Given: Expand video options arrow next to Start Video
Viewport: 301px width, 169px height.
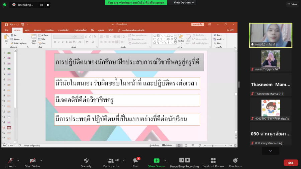Looking at the screenshot, I should point(43,160).
